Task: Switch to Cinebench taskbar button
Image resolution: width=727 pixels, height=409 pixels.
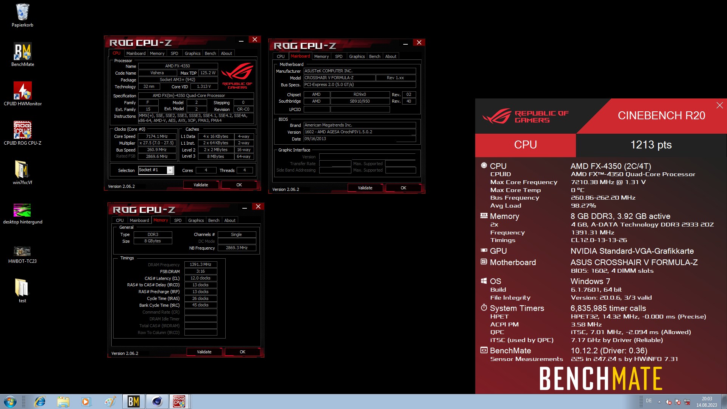Action: click(x=157, y=401)
